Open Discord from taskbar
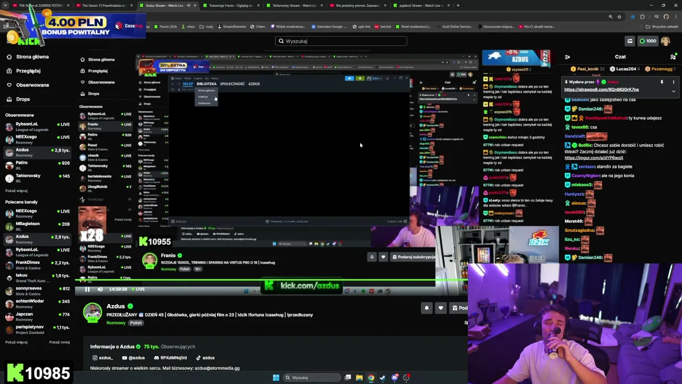Screen dimensions: 682x384 394,378
